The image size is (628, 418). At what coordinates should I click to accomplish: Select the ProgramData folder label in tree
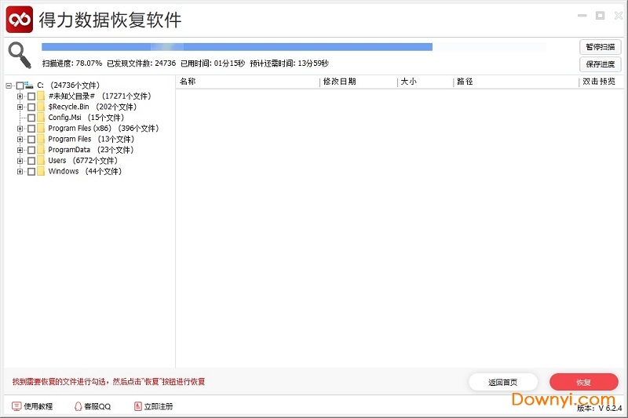[69, 150]
